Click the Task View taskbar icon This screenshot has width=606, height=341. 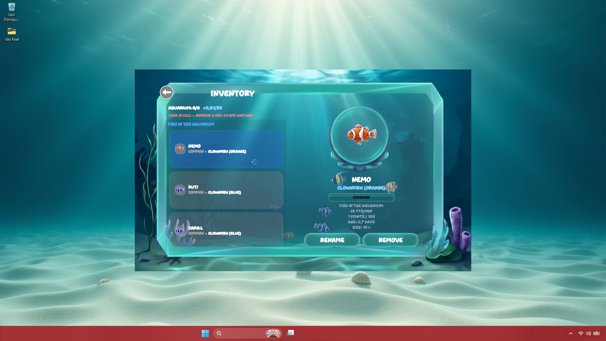290,333
